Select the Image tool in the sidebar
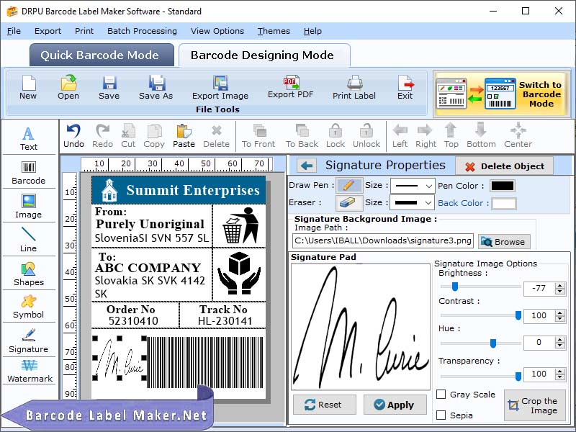Screen dimensions: 576x432 29,206
